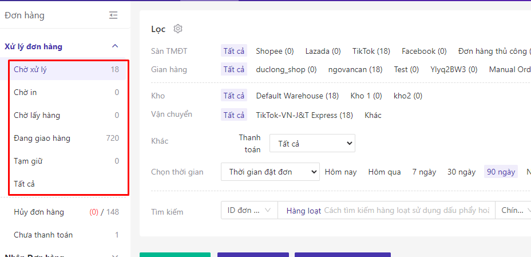Select store ngovancan (18)
531x257 pixels.
coord(355,70)
